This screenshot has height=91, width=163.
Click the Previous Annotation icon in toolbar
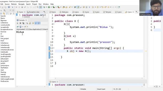tap(98, 7)
